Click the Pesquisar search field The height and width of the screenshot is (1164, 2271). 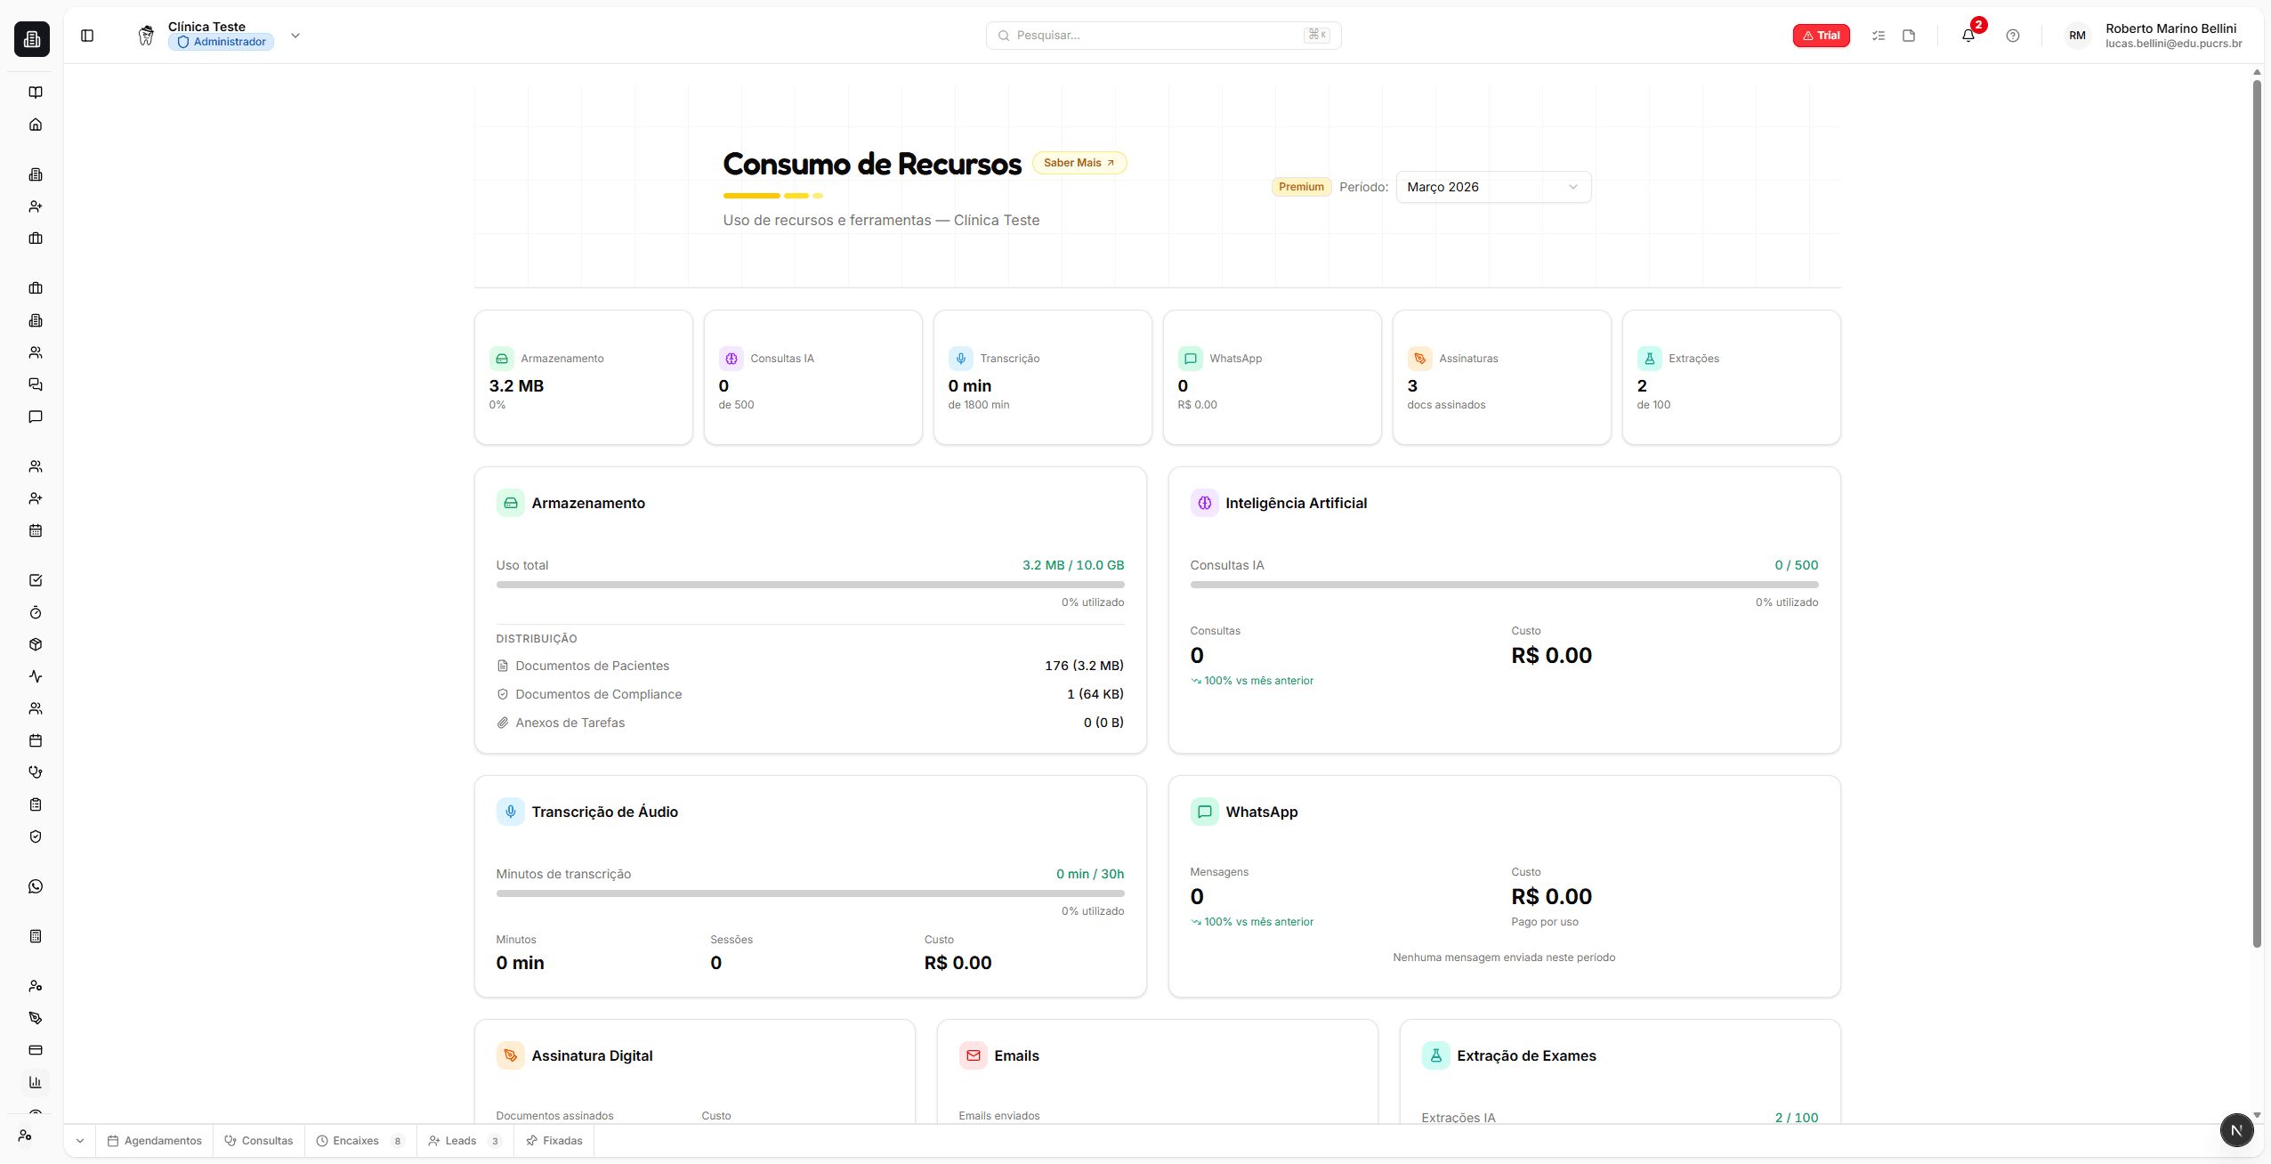[1161, 36]
